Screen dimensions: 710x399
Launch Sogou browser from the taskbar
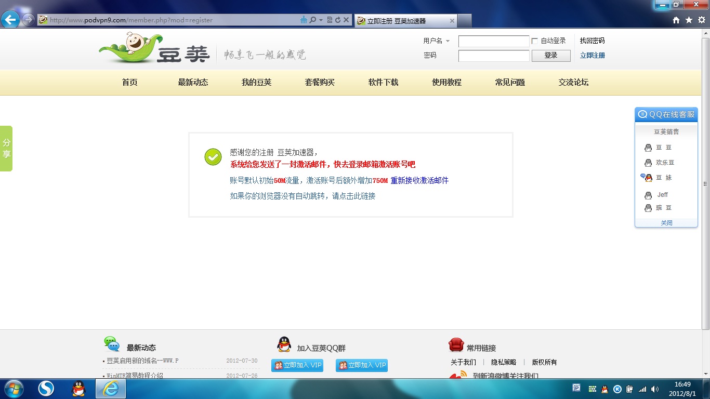pyautogui.click(x=46, y=389)
